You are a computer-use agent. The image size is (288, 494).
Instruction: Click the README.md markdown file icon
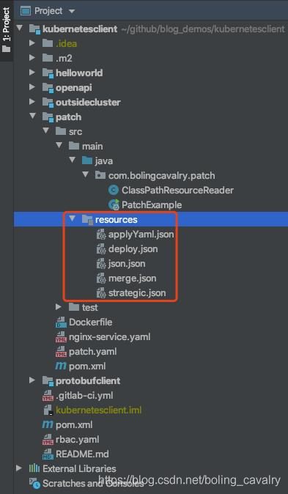pyautogui.click(x=48, y=454)
